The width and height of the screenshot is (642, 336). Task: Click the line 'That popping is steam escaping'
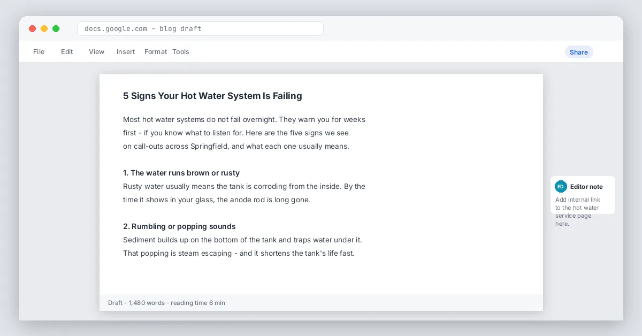pyautogui.click(x=239, y=253)
